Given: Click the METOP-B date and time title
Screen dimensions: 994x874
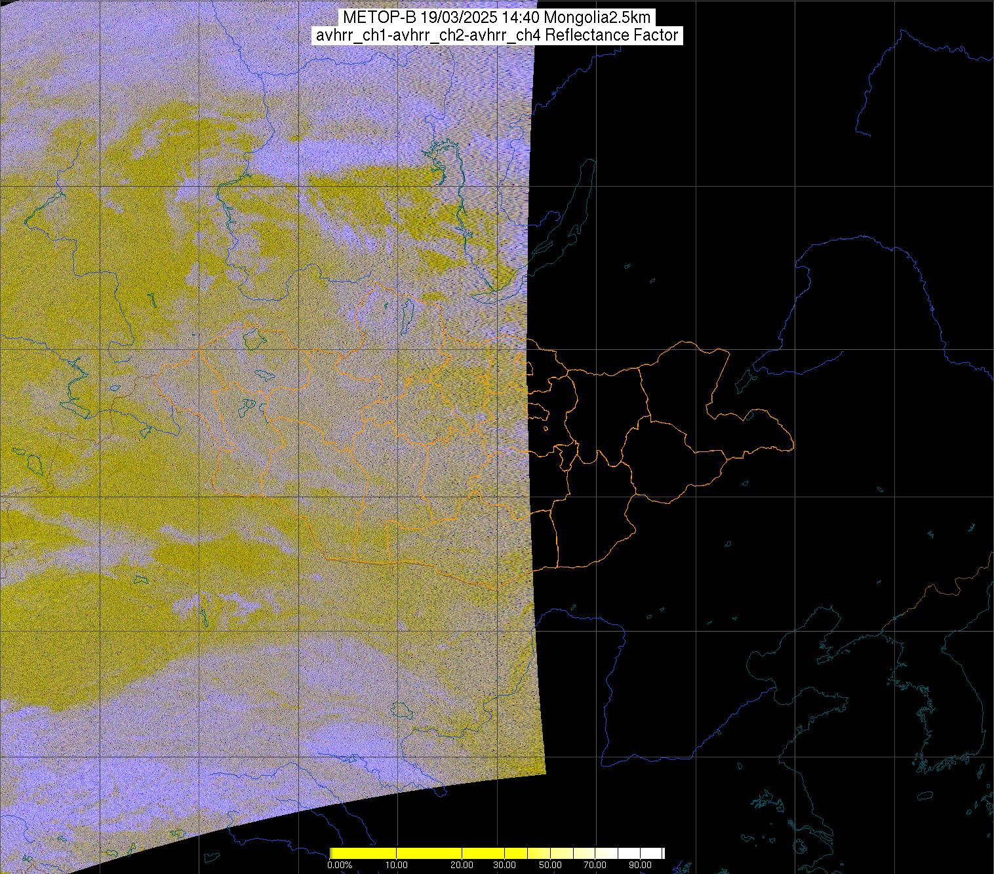Looking at the screenshot, I should (496, 17).
